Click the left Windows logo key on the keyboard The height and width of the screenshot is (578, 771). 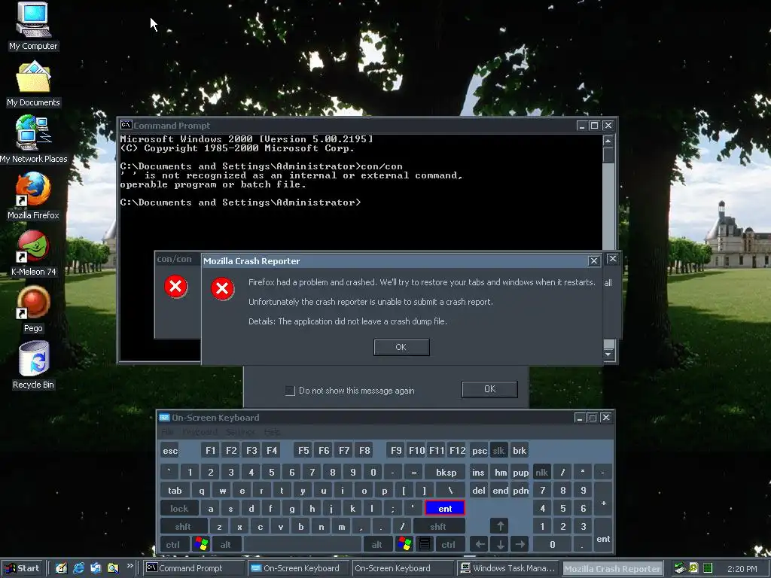pyautogui.click(x=201, y=544)
